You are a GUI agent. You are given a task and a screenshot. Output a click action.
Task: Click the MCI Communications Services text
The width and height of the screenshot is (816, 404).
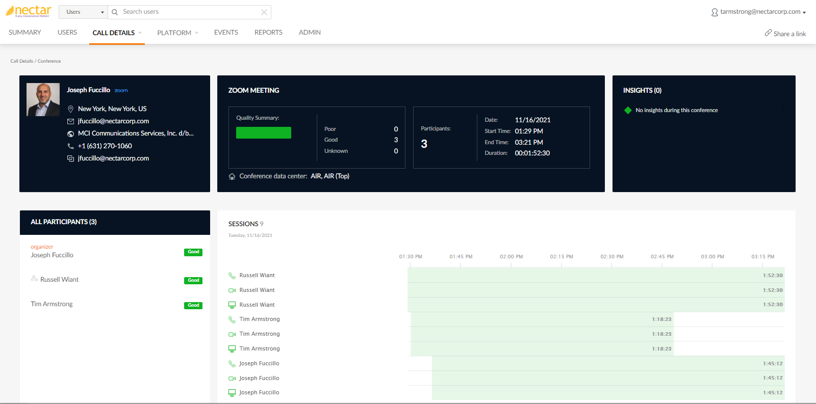[x=136, y=133]
